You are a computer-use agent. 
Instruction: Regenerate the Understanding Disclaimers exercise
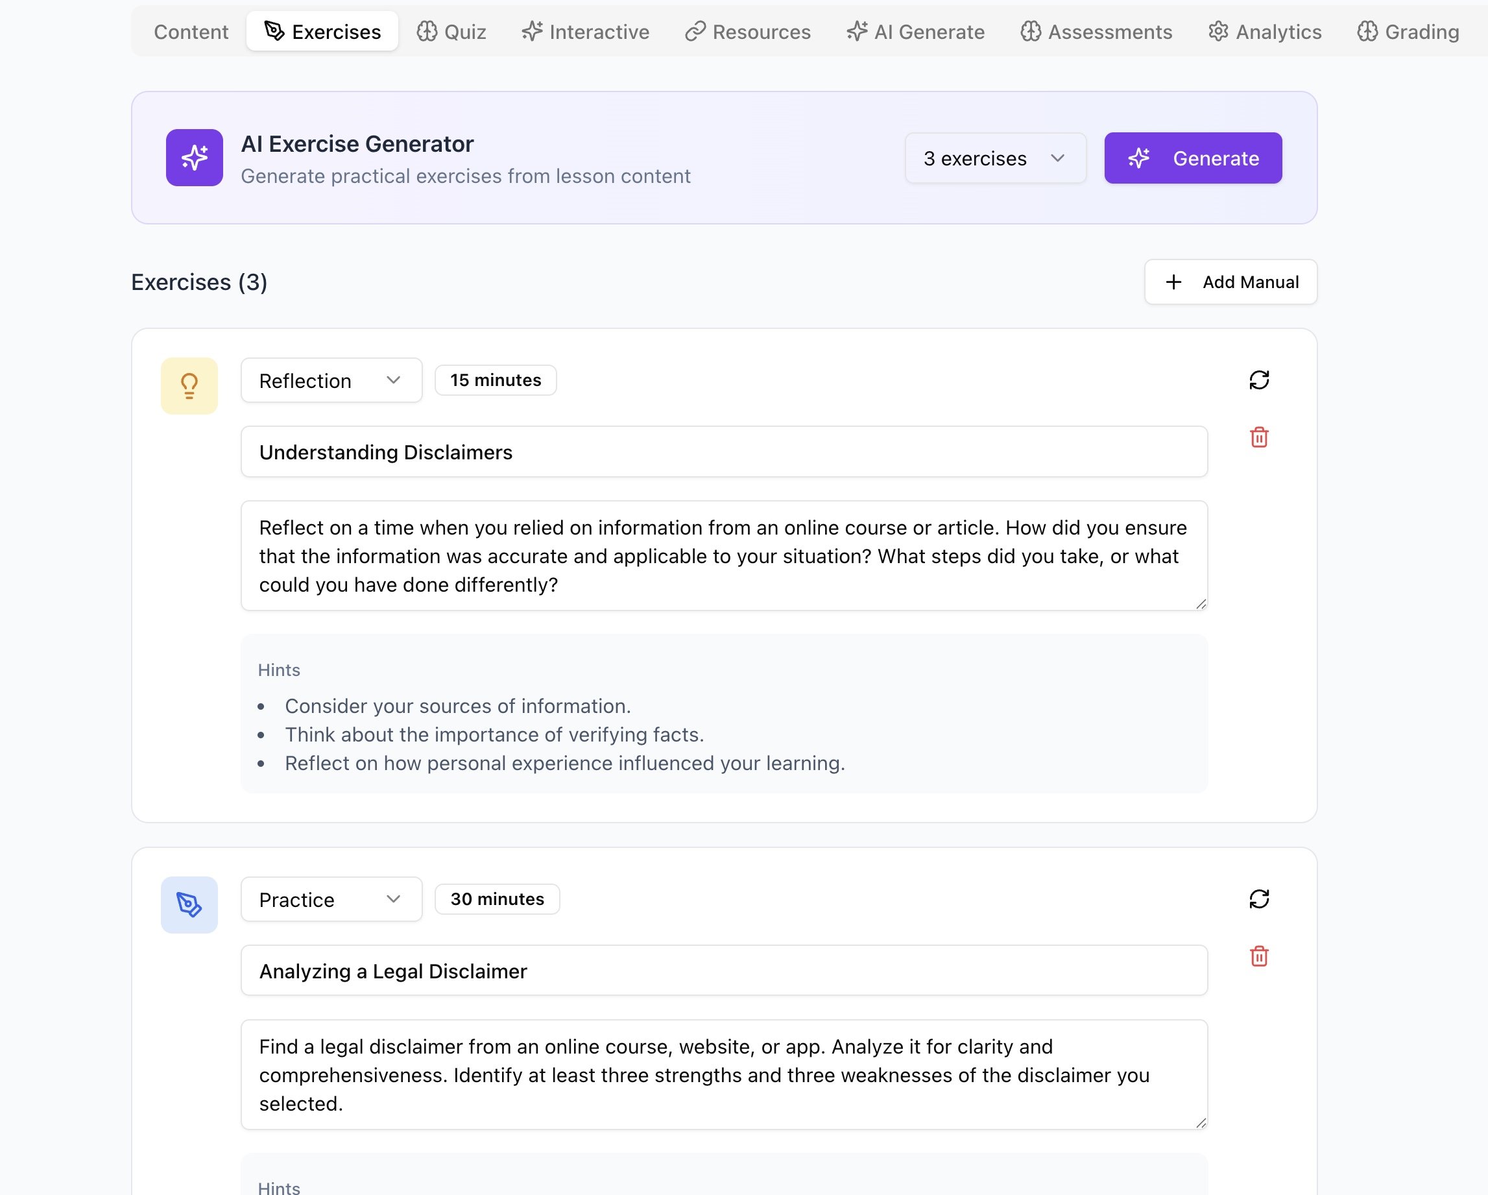(x=1259, y=380)
